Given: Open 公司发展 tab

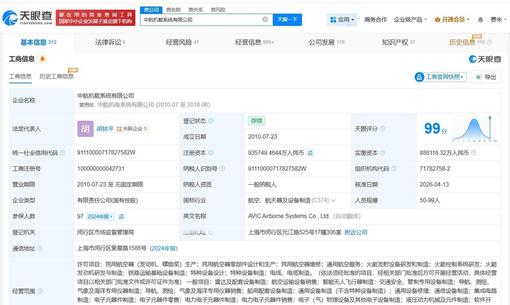Looking at the screenshot, I should [326, 42].
